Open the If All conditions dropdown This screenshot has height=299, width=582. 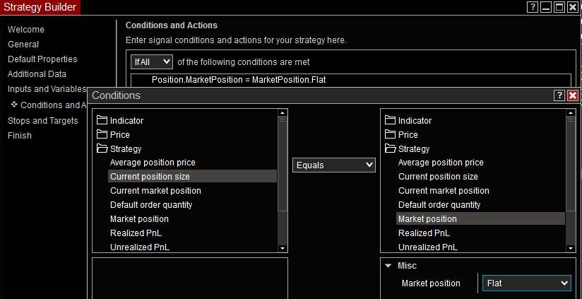(151, 62)
